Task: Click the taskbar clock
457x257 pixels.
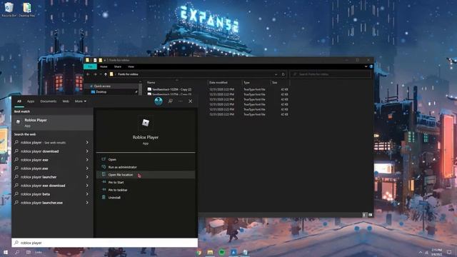Action: [436, 252]
